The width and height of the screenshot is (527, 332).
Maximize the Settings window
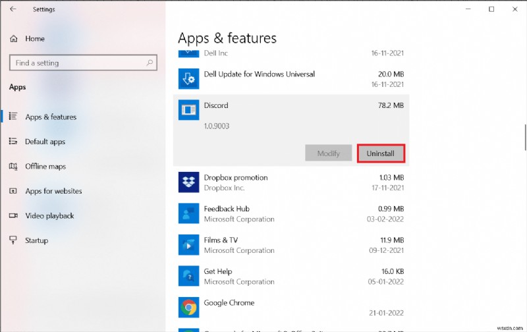coord(491,9)
